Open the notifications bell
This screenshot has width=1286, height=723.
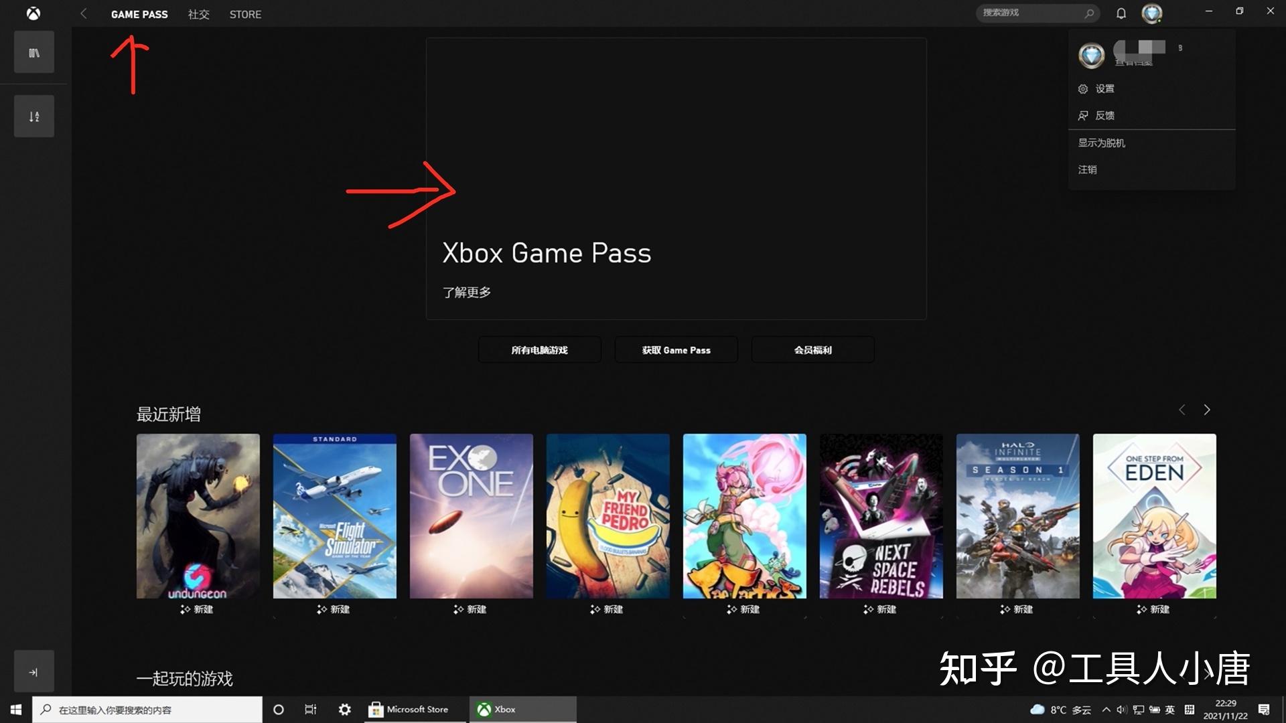1121,13
